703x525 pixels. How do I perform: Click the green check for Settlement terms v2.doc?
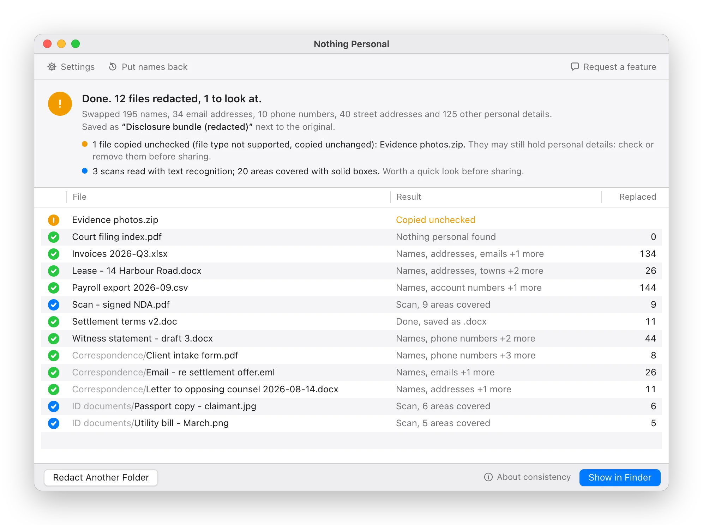54,322
